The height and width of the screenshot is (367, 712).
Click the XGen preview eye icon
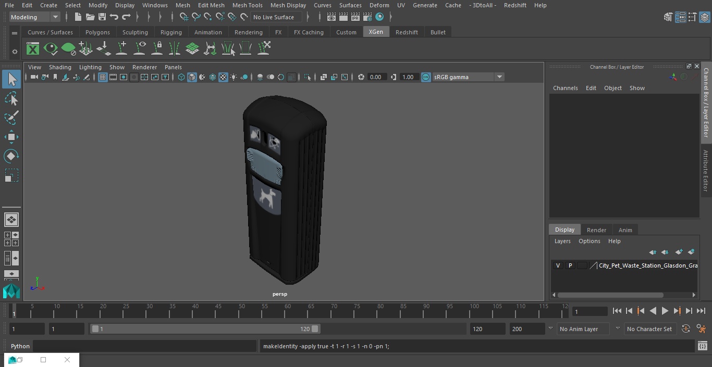point(51,49)
